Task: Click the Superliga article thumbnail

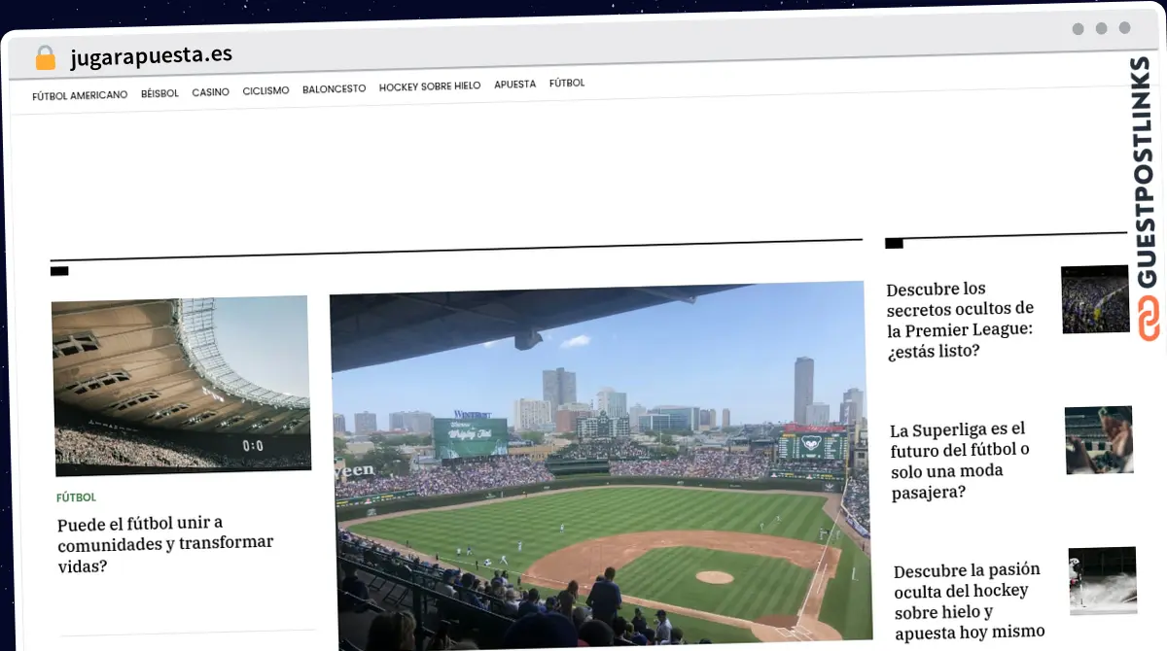Action: (1099, 440)
